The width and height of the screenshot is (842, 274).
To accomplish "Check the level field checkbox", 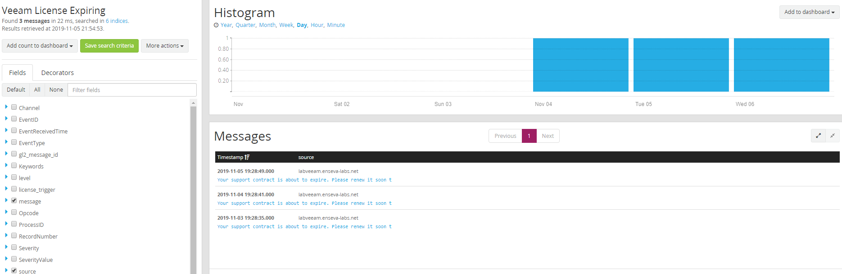I will coord(14,177).
